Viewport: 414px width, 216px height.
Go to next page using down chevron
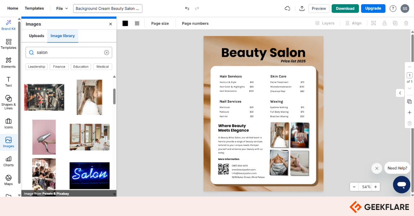coord(409,88)
